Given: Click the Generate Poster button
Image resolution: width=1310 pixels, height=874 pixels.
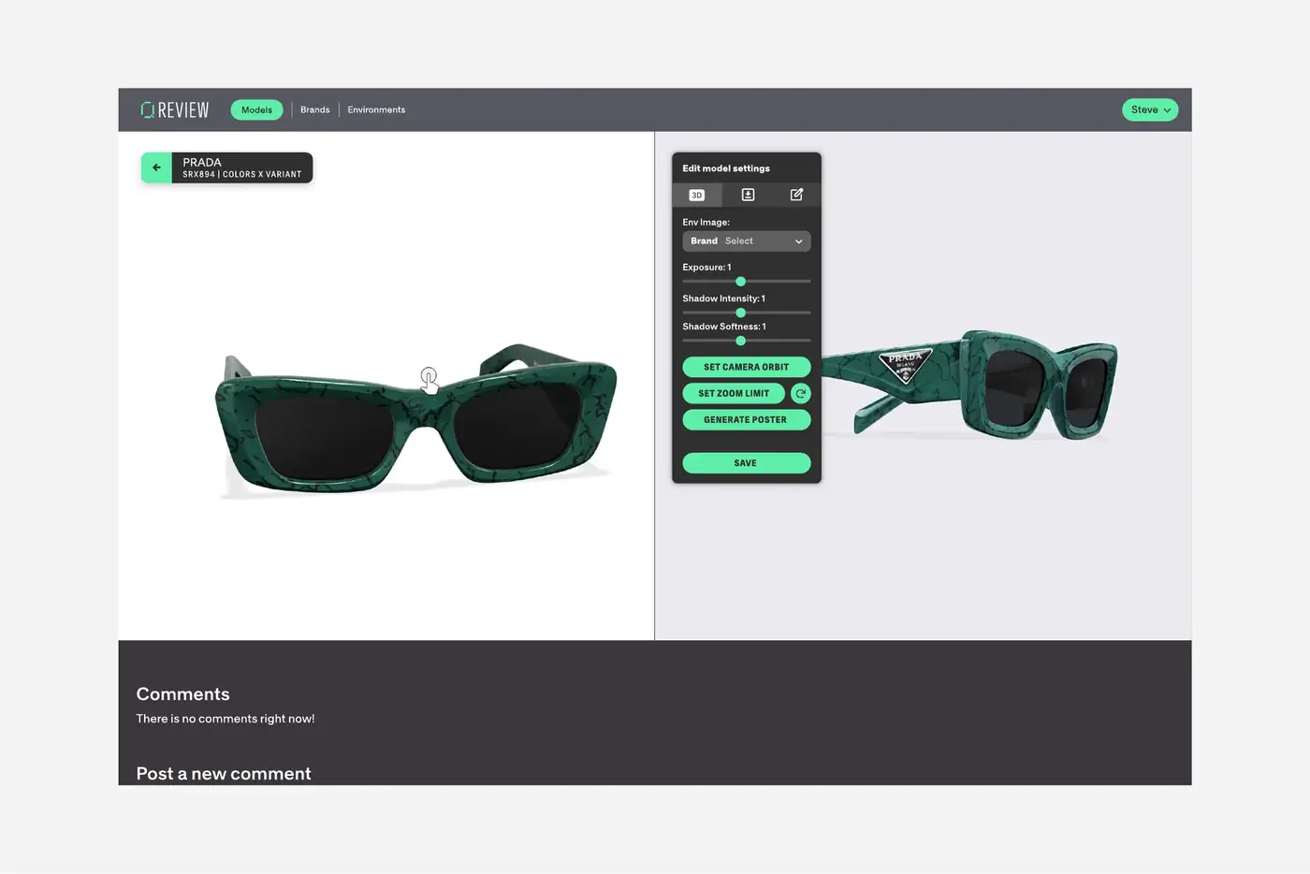Looking at the screenshot, I should [747, 420].
